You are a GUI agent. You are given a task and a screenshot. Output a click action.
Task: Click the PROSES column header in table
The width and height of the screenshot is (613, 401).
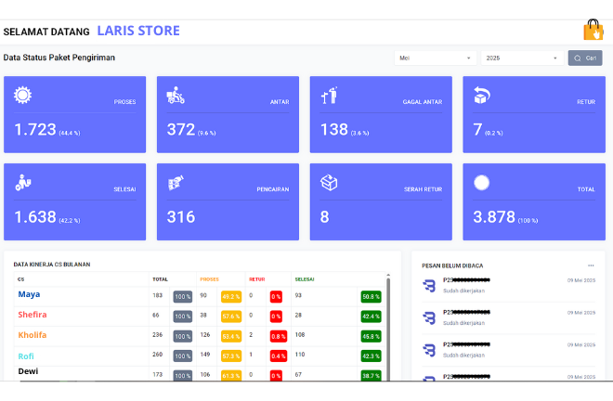[x=209, y=278]
